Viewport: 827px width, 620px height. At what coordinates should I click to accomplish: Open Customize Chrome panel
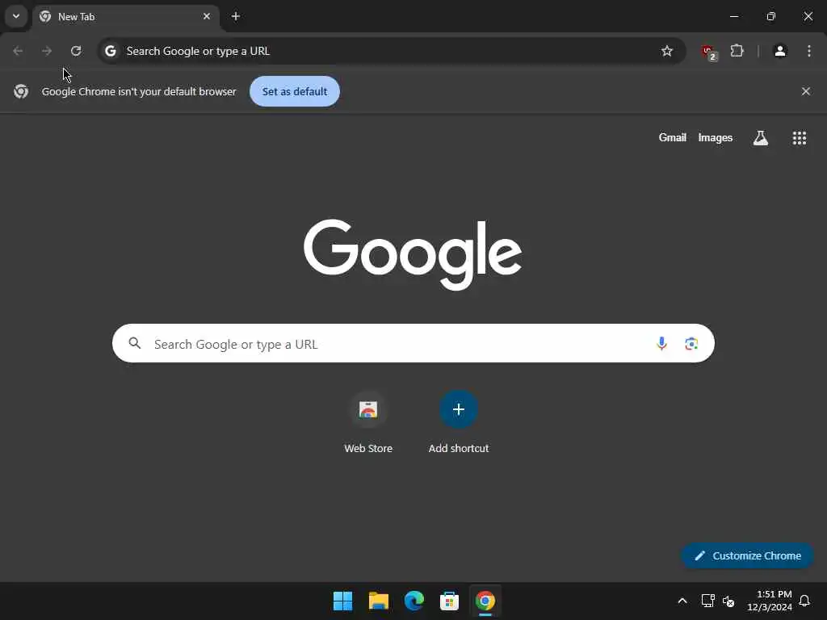point(747,555)
